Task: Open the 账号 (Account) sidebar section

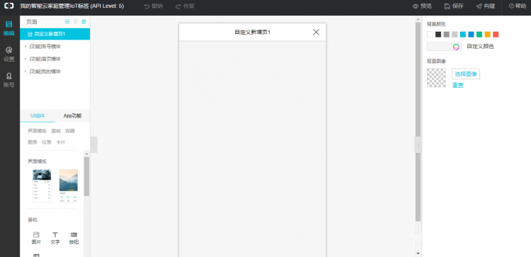Action: pos(9,80)
